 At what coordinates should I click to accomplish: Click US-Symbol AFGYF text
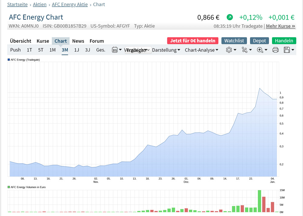[x=110, y=26]
